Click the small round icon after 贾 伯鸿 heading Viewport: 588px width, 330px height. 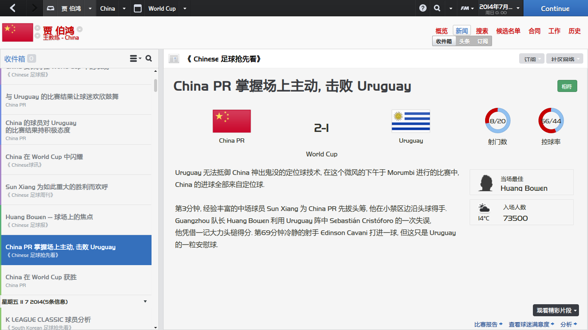(80, 29)
